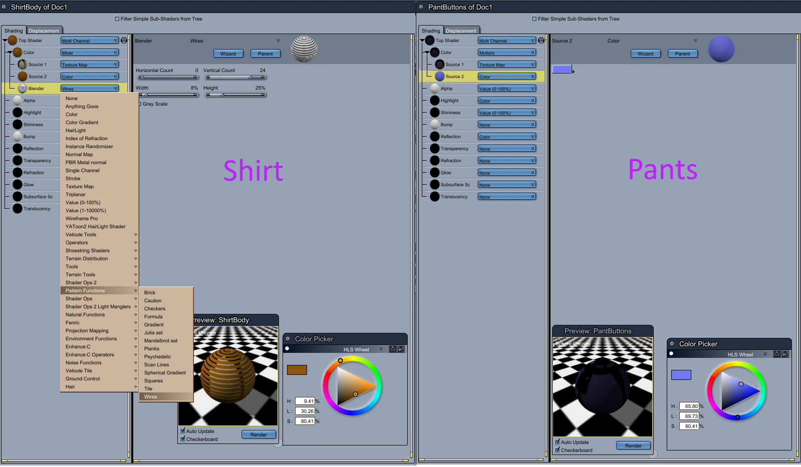The width and height of the screenshot is (801, 467).
Task: Click the trash icon in PantButtons Top Shader row
Action: [541, 40]
